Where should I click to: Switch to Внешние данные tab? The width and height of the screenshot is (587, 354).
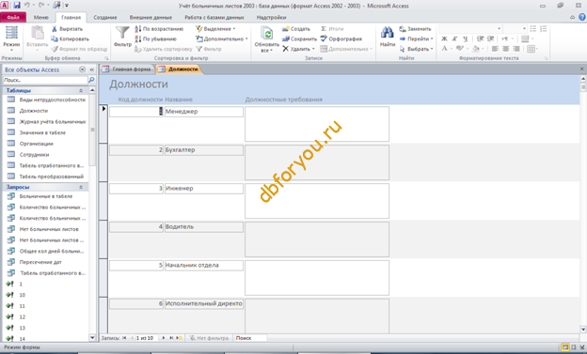[151, 17]
